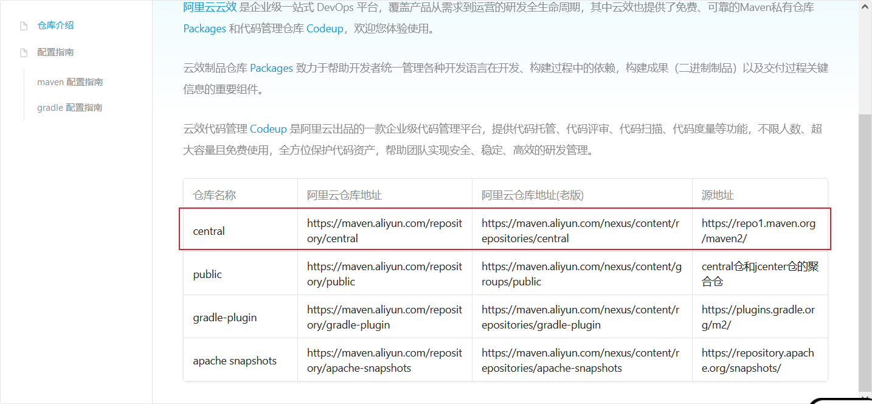
Task: Click the 阿里云仓库地址(老版) column header
Action: [533, 195]
